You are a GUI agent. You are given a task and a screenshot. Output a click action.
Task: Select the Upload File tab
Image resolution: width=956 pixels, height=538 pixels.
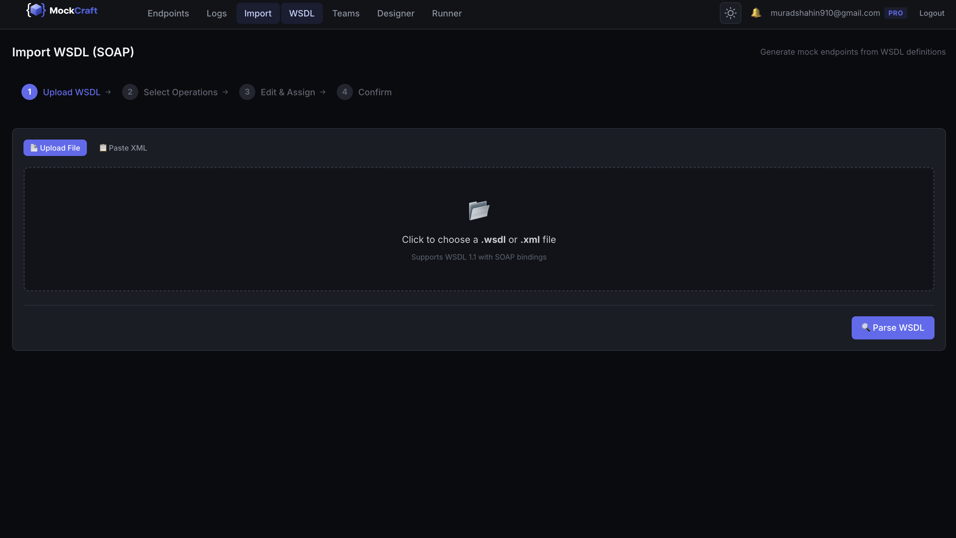[x=55, y=148]
